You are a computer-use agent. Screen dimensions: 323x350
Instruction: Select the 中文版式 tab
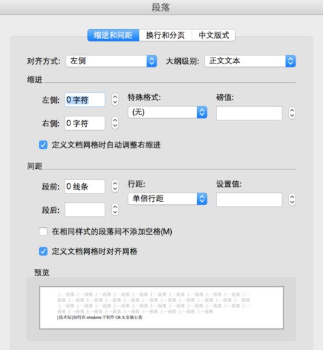pos(214,36)
